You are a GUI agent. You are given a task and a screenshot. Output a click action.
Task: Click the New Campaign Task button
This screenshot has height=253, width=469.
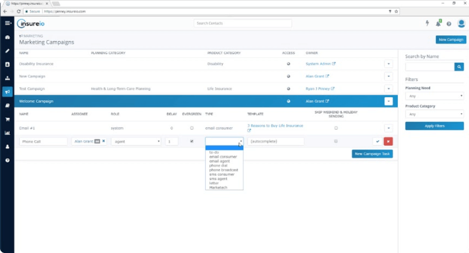click(372, 154)
